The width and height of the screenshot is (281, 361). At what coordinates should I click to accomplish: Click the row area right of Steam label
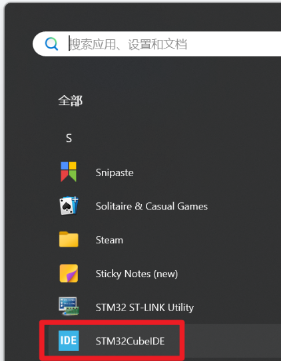[x=203, y=240]
